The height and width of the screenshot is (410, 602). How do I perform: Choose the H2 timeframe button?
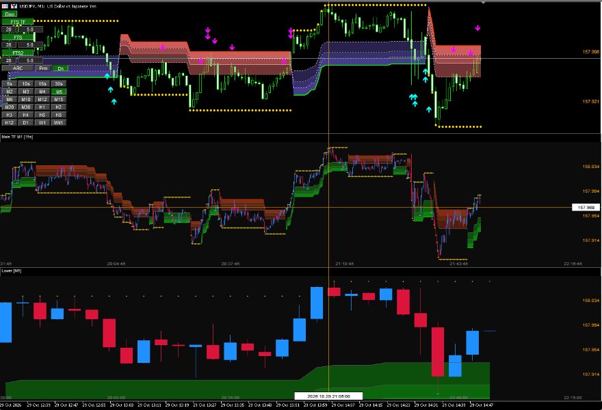point(59,107)
